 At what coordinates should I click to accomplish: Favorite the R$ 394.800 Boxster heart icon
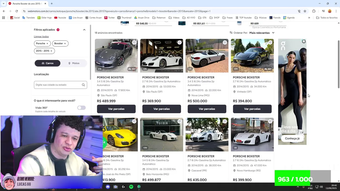click(270, 42)
